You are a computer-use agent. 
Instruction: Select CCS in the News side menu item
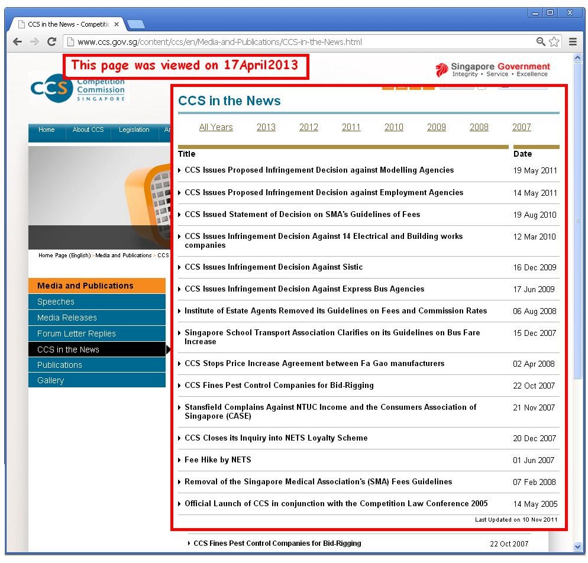97,350
